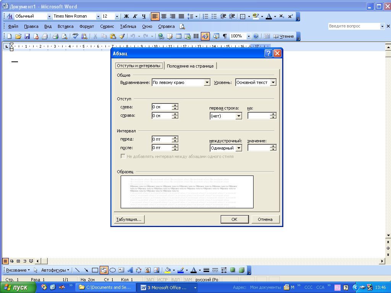
Task: Select the Oval shape tool
Action: pyautogui.click(x=113, y=270)
